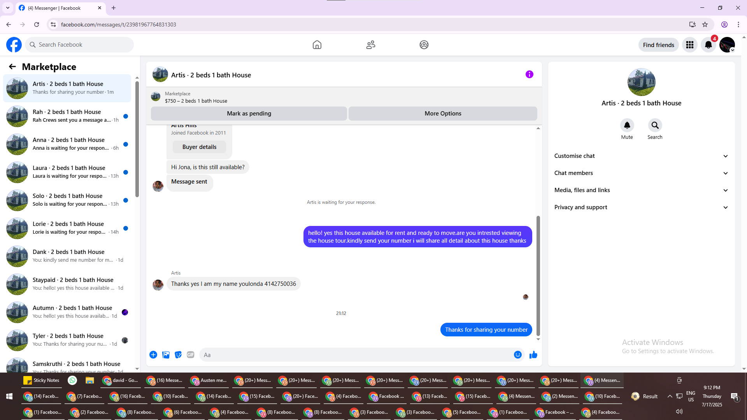747x420 pixels.
Task: Open the notifications bell
Action: pyautogui.click(x=708, y=45)
